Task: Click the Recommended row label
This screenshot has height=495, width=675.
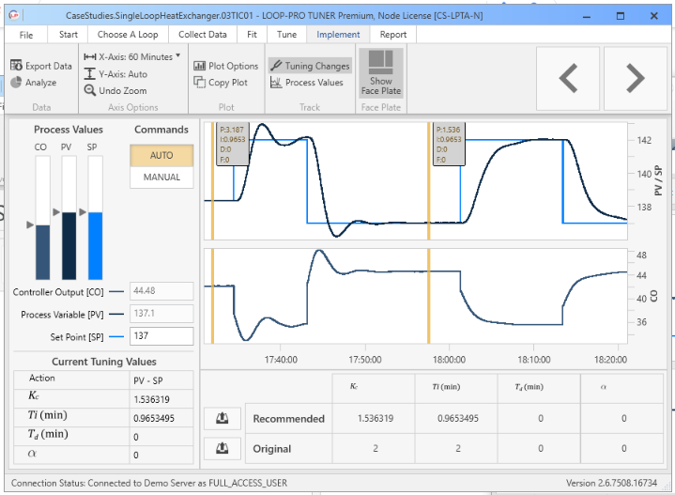Action: coord(288,419)
